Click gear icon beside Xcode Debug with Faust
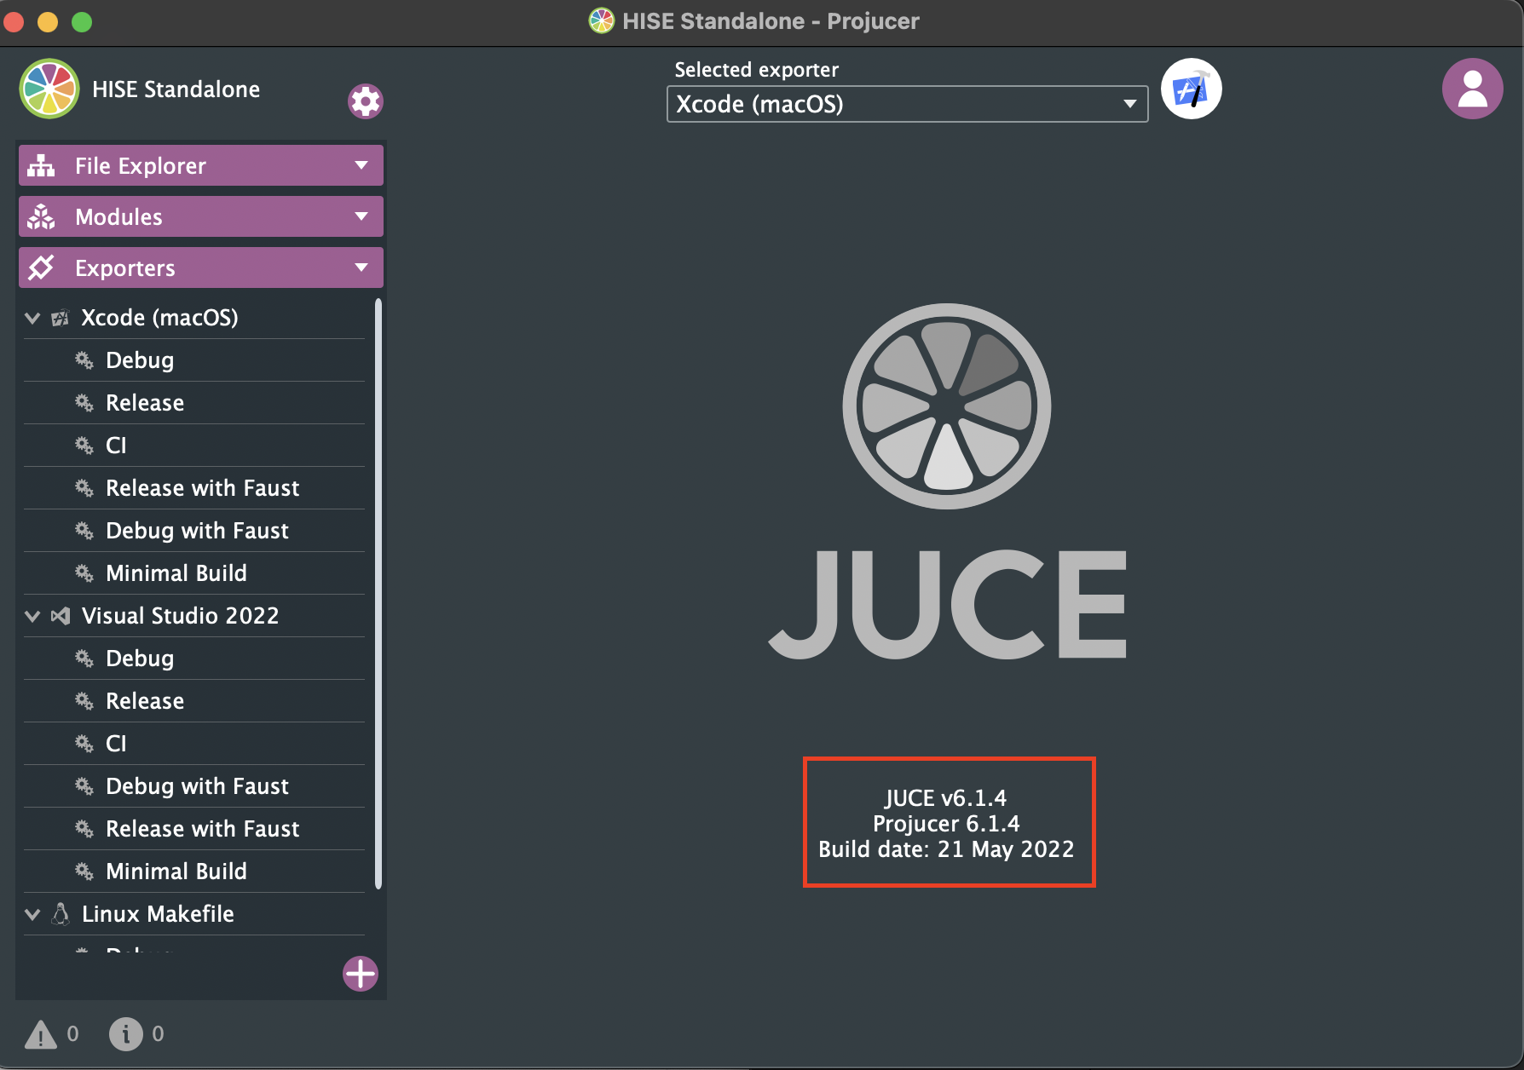The width and height of the screenshot is (1524, 1070). [x=84, y=531]
